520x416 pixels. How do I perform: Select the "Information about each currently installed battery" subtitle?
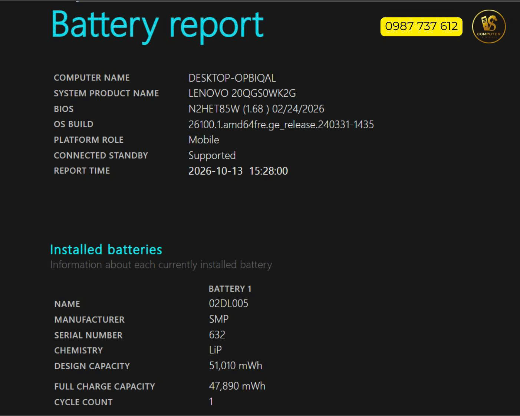(x=161, y=265)
